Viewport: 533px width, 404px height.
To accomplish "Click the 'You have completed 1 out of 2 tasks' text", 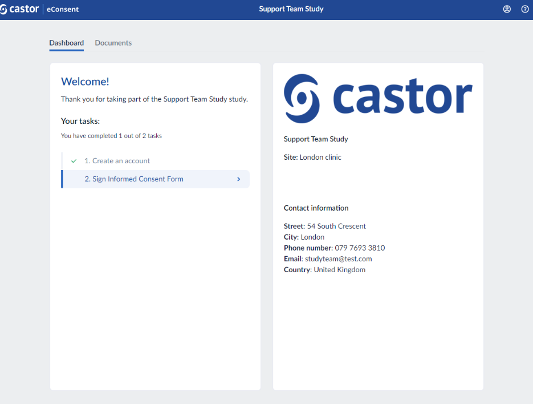I will (x=111, y=136).
